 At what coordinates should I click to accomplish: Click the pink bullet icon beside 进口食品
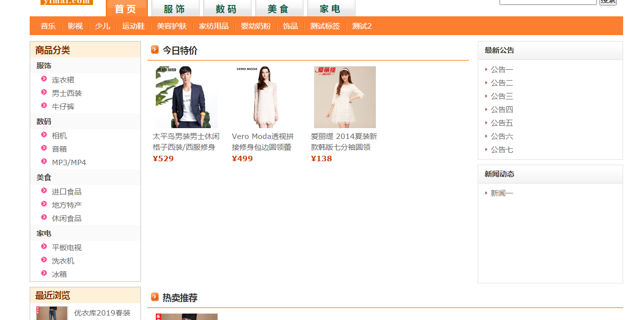coord(44,190)
